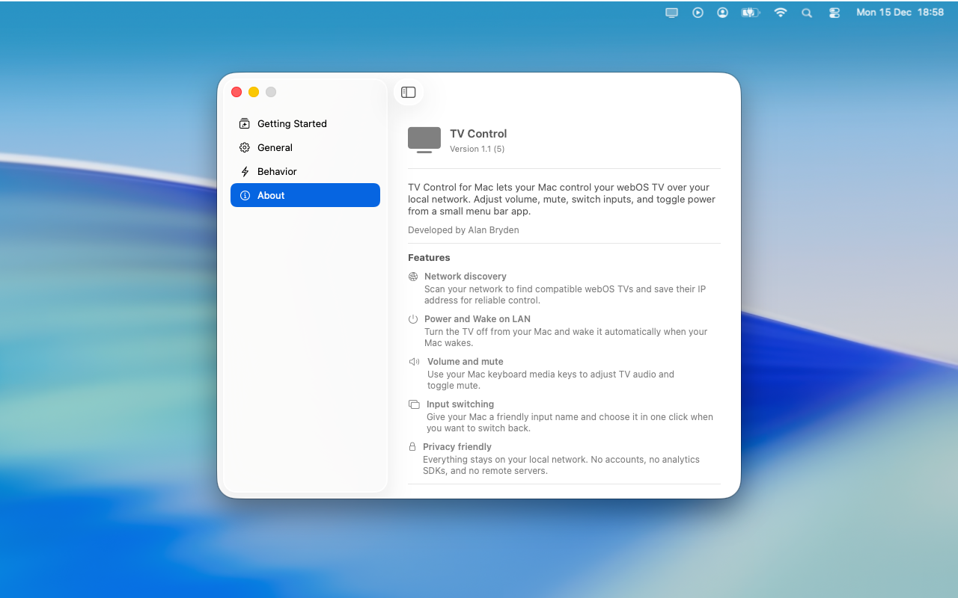Open the play icon in menu bar
This screenshot has width=958, height=598.
point(698,13)
